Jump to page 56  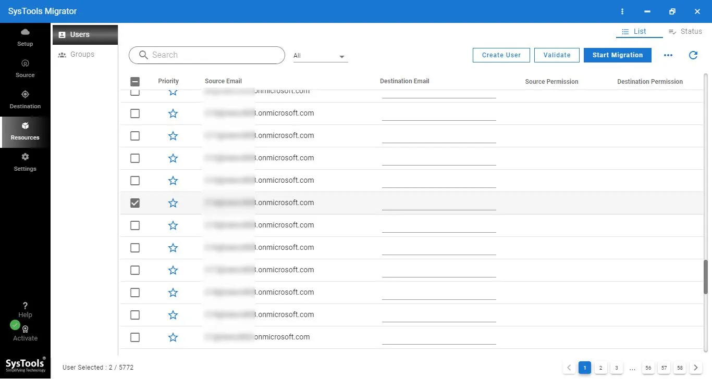tap(648, 368)
